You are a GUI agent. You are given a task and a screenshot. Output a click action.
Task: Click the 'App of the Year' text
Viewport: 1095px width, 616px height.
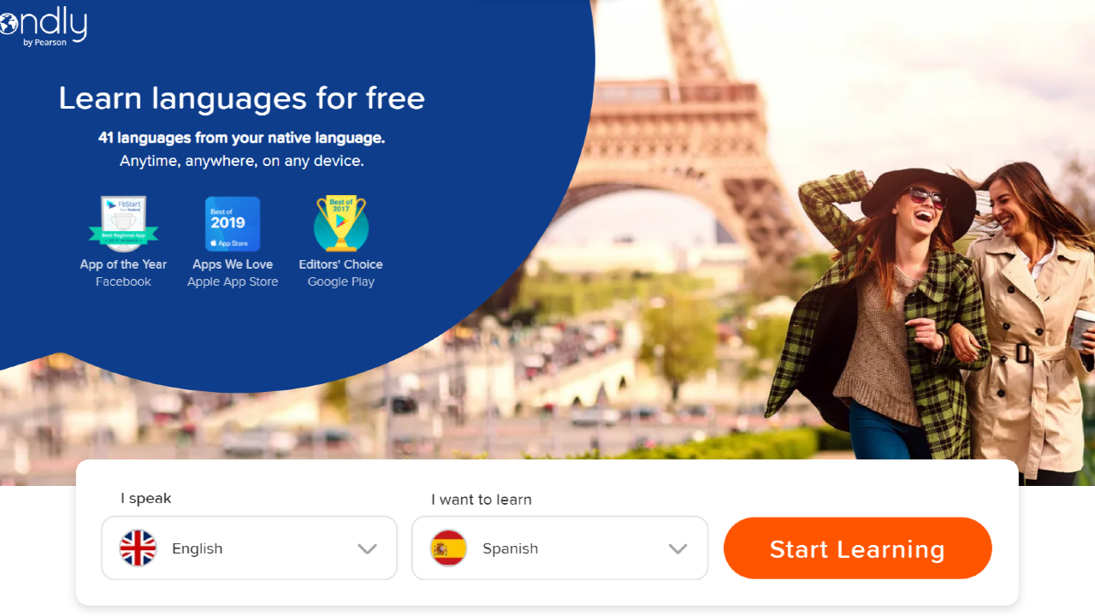pos(123,264)
